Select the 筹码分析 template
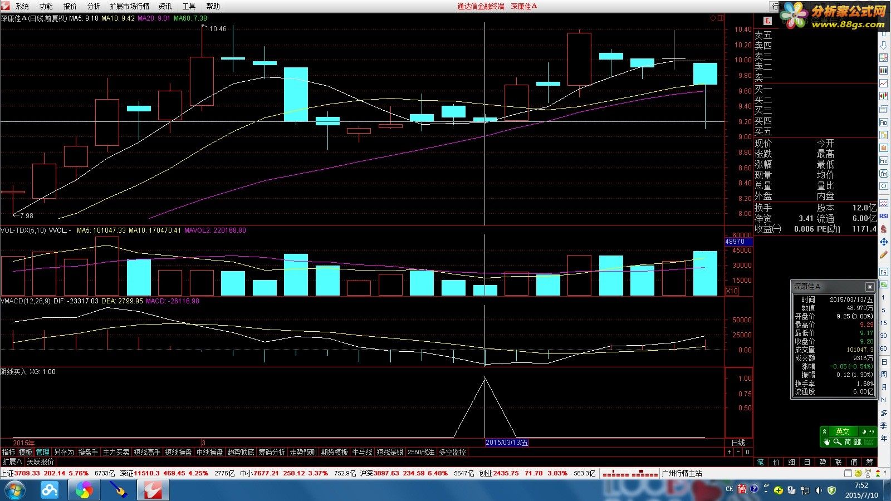Image resolution: width=891 pixels, height=501 pixels. click(x=272, y=453)
